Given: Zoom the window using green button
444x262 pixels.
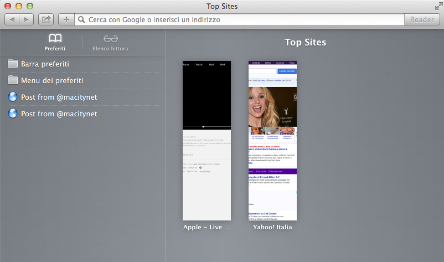Looking at the screenshot, I should 29,6.
